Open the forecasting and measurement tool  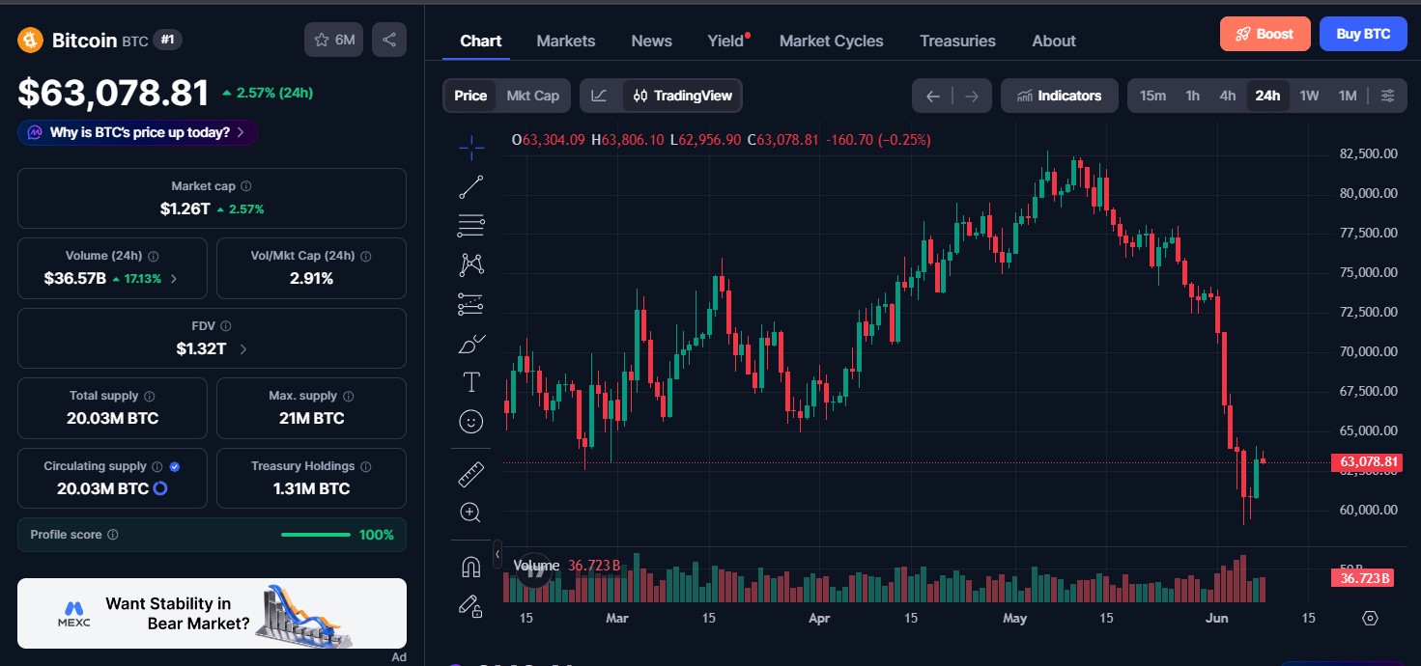click(471, 304)
